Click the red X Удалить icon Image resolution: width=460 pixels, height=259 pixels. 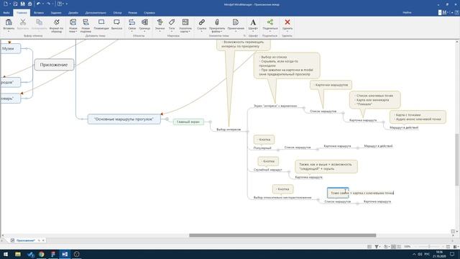(287, 22)
